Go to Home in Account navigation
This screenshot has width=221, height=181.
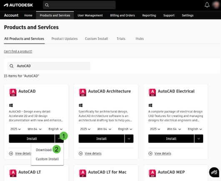28,15
